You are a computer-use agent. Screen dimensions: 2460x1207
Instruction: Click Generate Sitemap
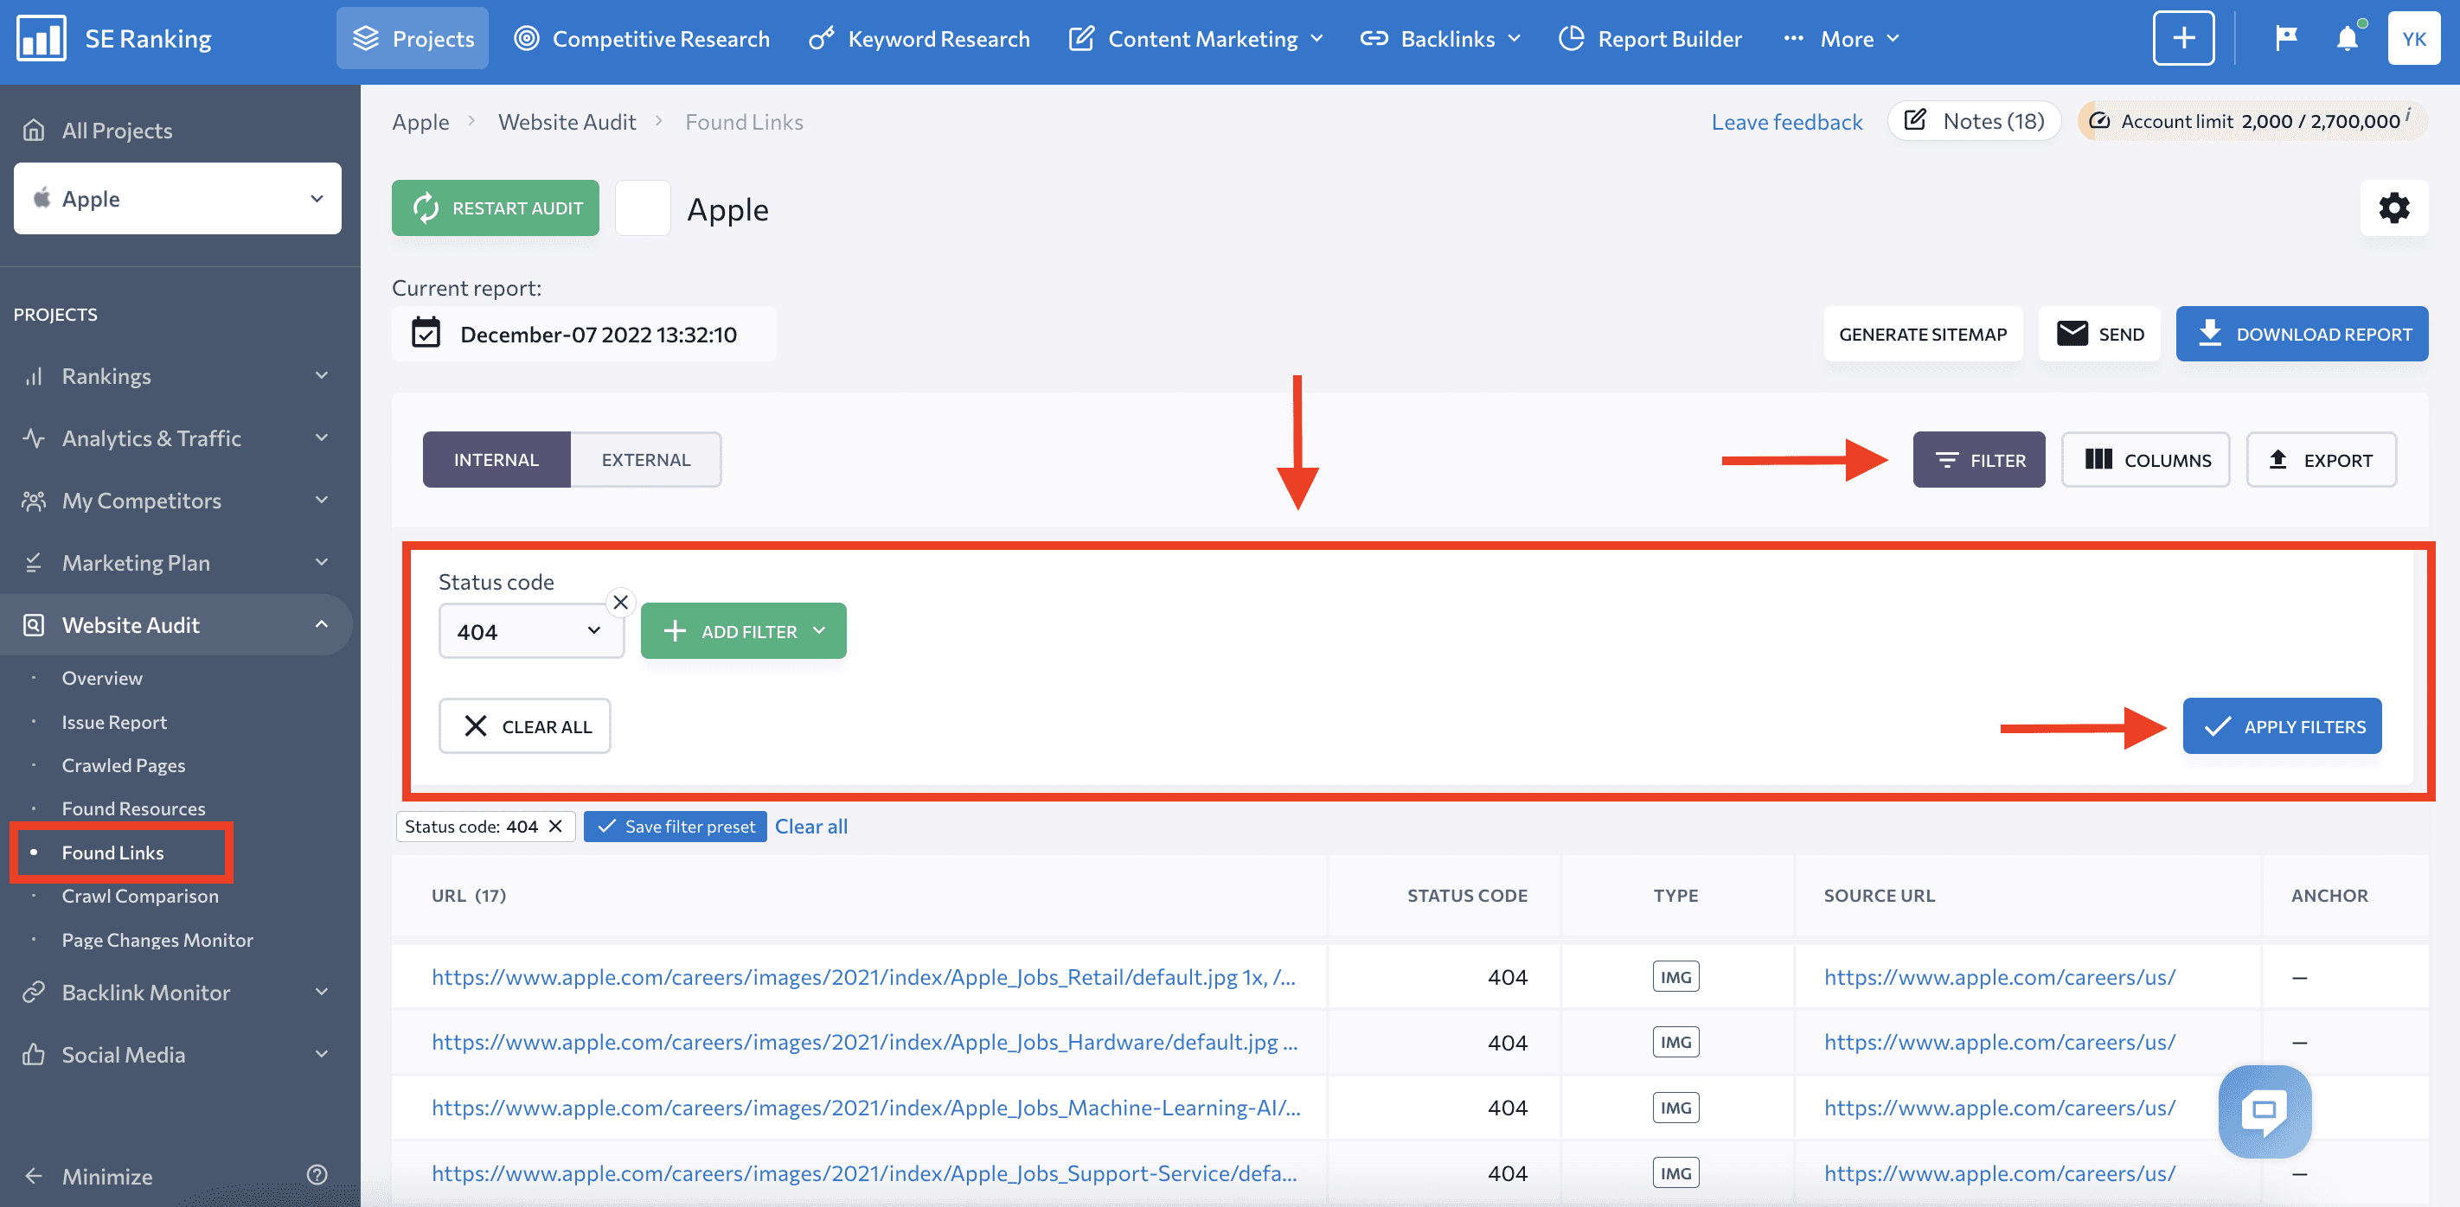[x=1922, y=333]
